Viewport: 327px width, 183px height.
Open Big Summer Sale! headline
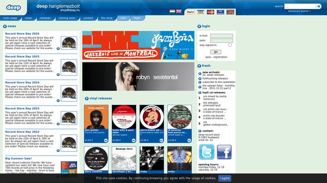coord(18,159)
